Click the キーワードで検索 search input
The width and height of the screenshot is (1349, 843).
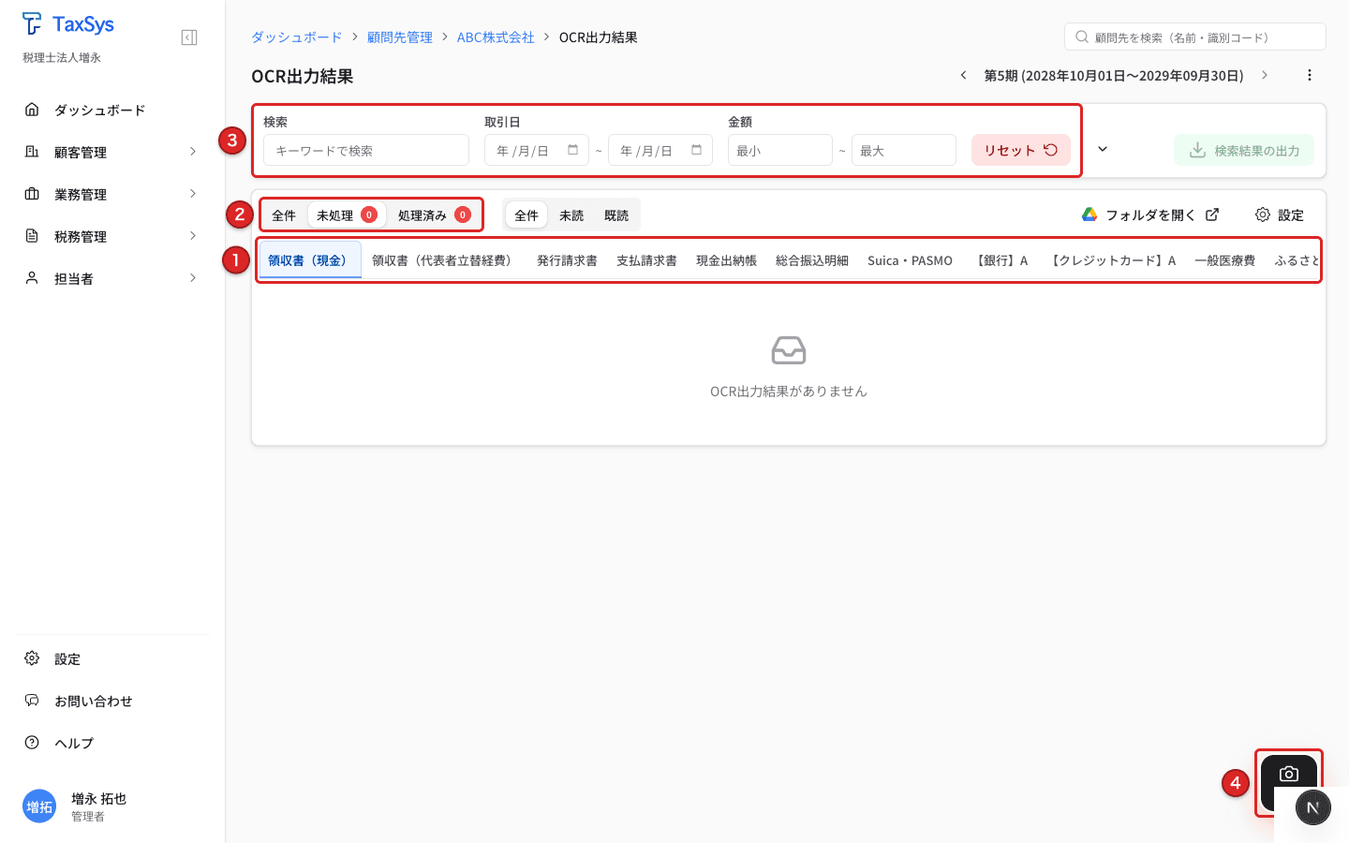pyautogui.click(x=365, y=149)
